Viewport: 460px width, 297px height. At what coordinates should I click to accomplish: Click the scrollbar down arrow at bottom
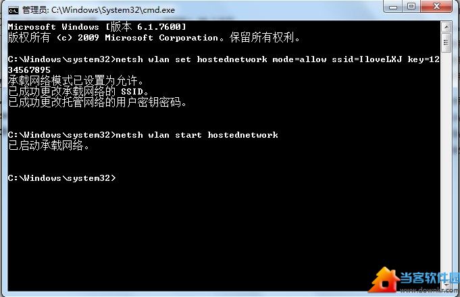tap(446, 285)
